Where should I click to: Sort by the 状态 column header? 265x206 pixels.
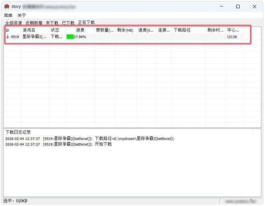[x=57, y=30]
